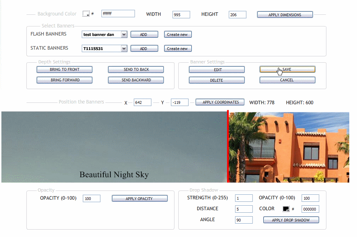Click the 'FLASH BANNERS' label
Screen dimensions: 357x237
[49, 34]
